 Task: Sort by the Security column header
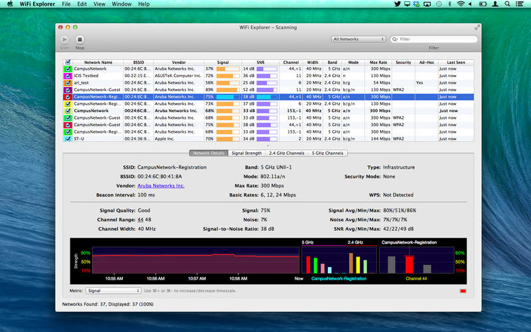point(404,62)
